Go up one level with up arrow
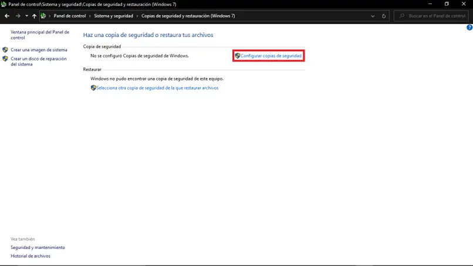This screenshot has width=473, height=266. pyautogui.click(x=34, y=16)
